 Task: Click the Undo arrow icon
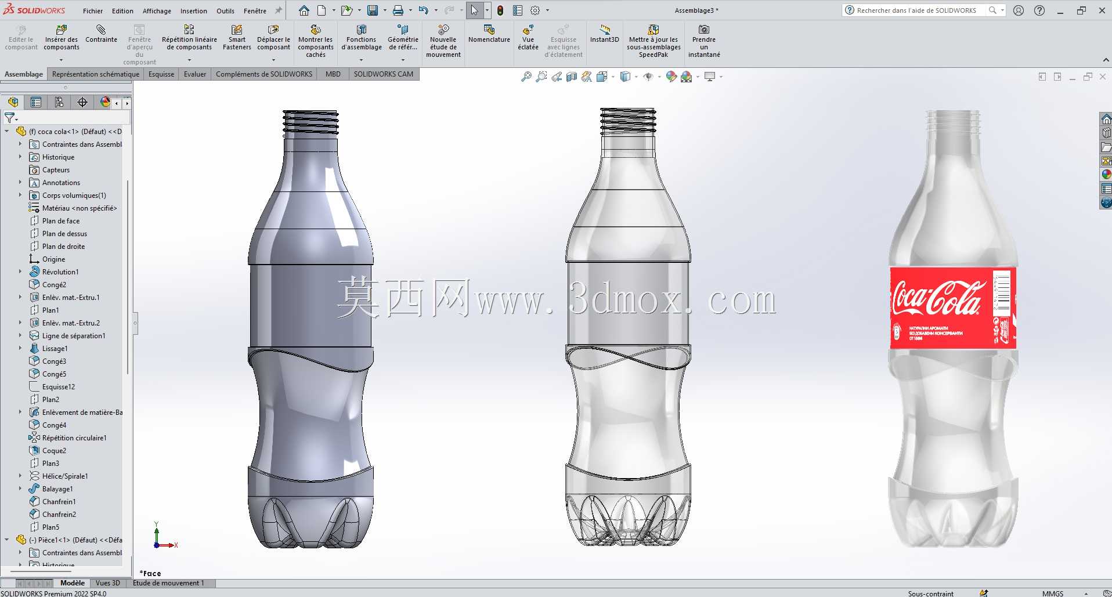point(424,10)
